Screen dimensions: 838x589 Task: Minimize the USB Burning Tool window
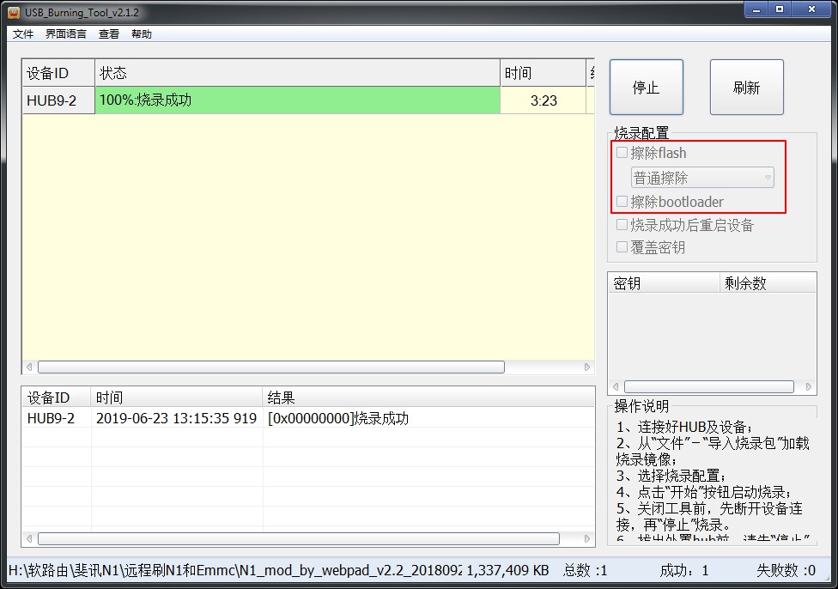[756, 9]
